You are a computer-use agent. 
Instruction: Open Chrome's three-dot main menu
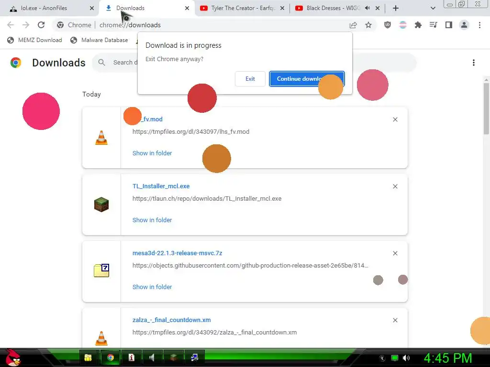pyautogui.click(x=479, y=25)
